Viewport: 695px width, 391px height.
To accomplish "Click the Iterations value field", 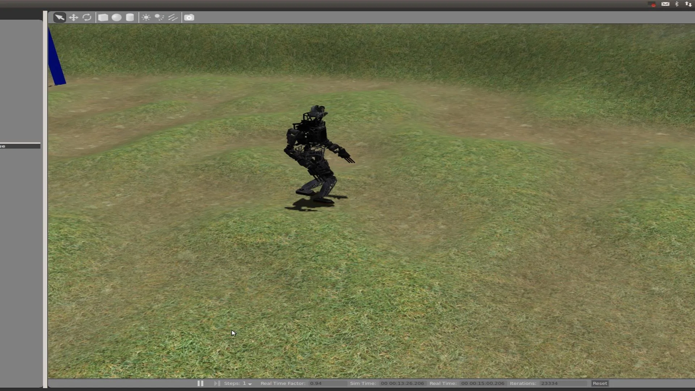I will click(x=563, y=383).
